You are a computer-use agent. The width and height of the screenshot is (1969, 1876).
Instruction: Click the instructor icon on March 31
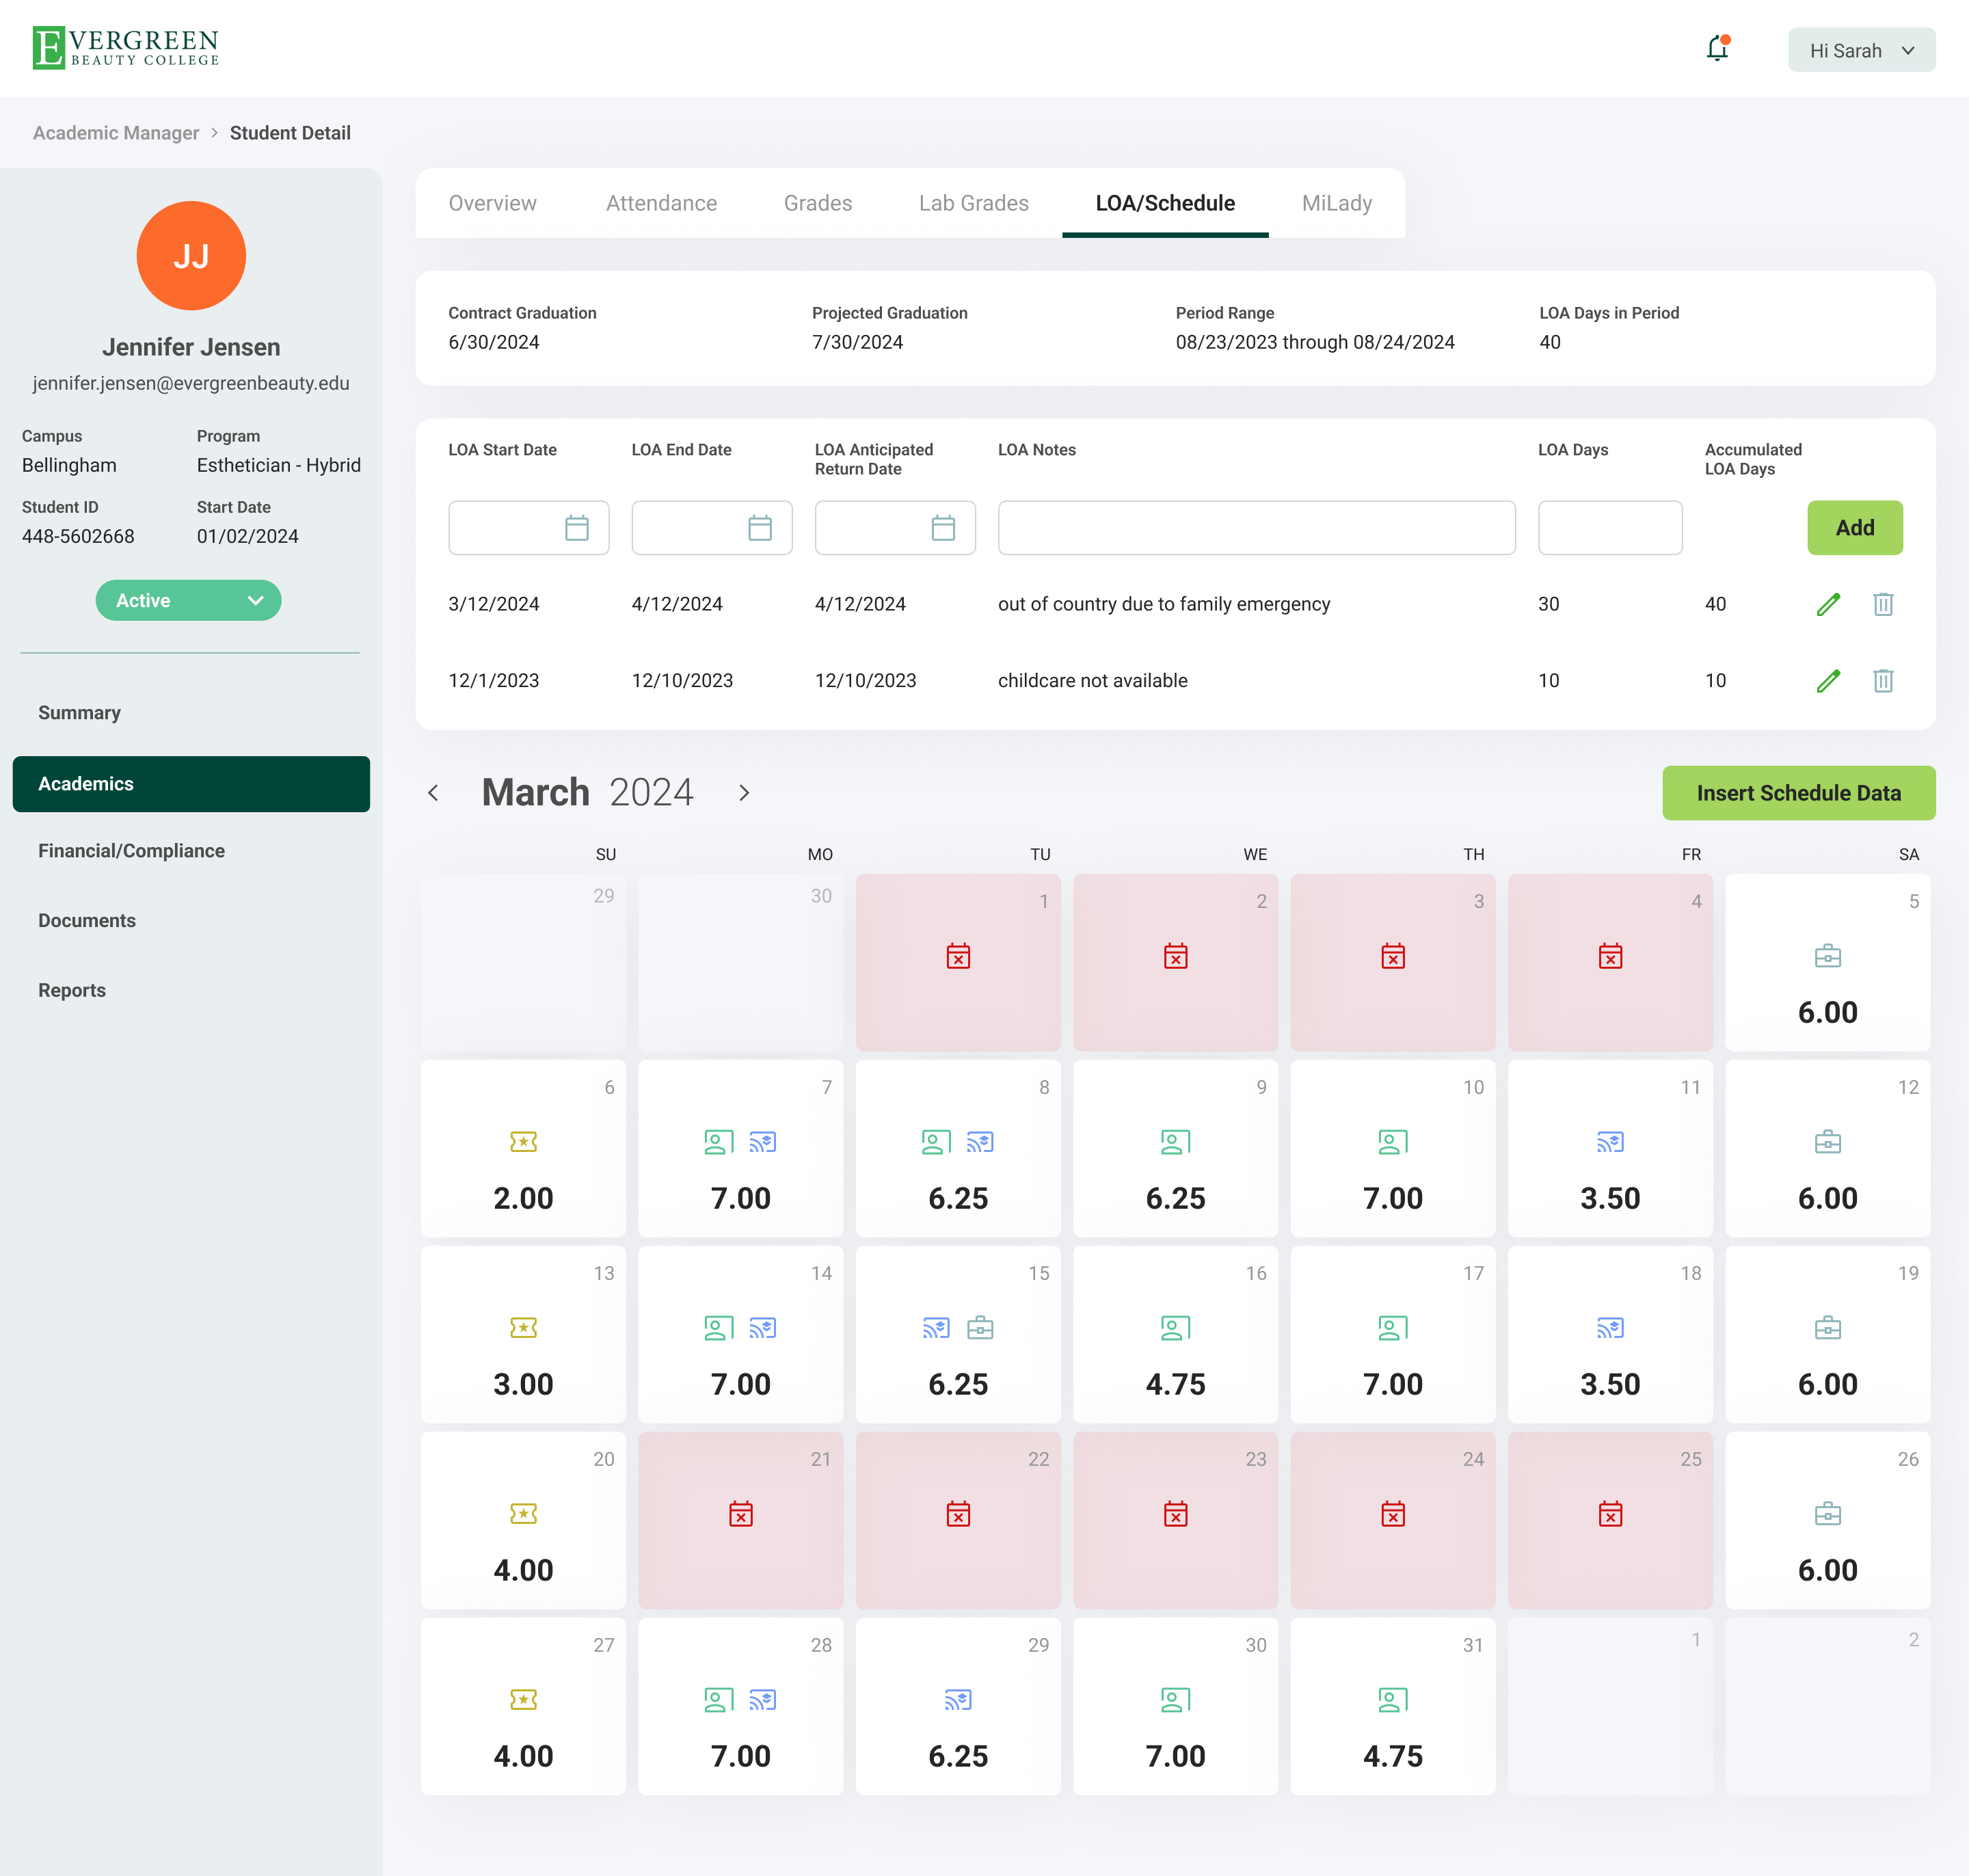(1392, 1700)
